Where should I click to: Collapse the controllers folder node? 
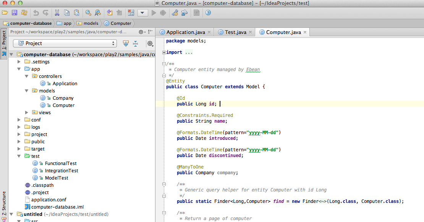[x=27, y=76]
